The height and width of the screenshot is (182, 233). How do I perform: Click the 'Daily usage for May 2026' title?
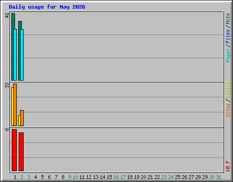[47, 7]
